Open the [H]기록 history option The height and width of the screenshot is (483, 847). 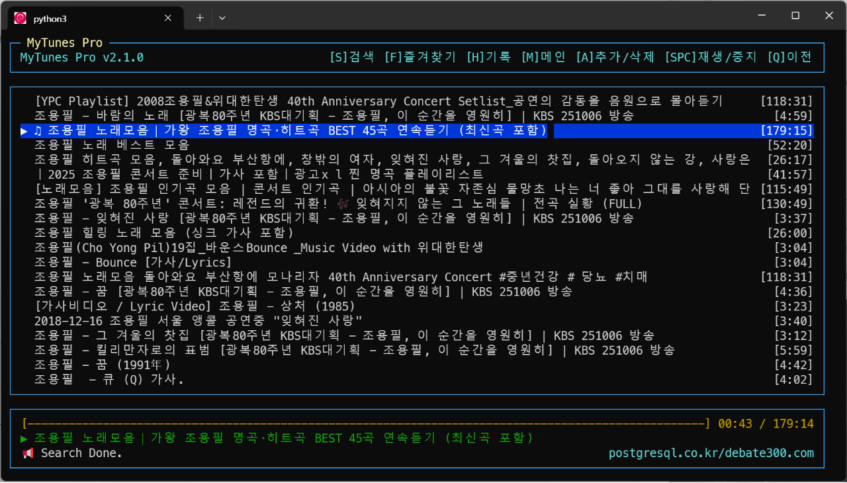(x=488, y=57)
